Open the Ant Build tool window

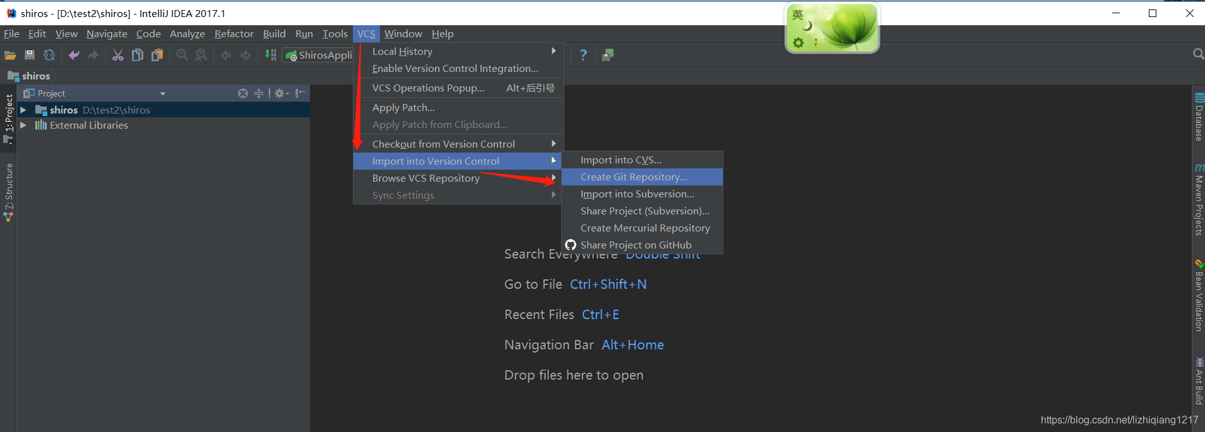[1199, 381]
